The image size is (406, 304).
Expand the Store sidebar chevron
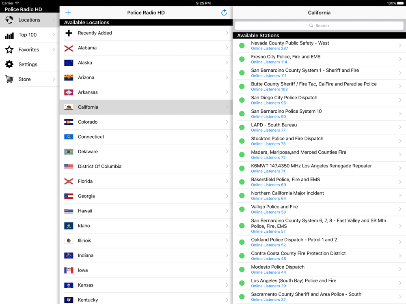[54, 79]
